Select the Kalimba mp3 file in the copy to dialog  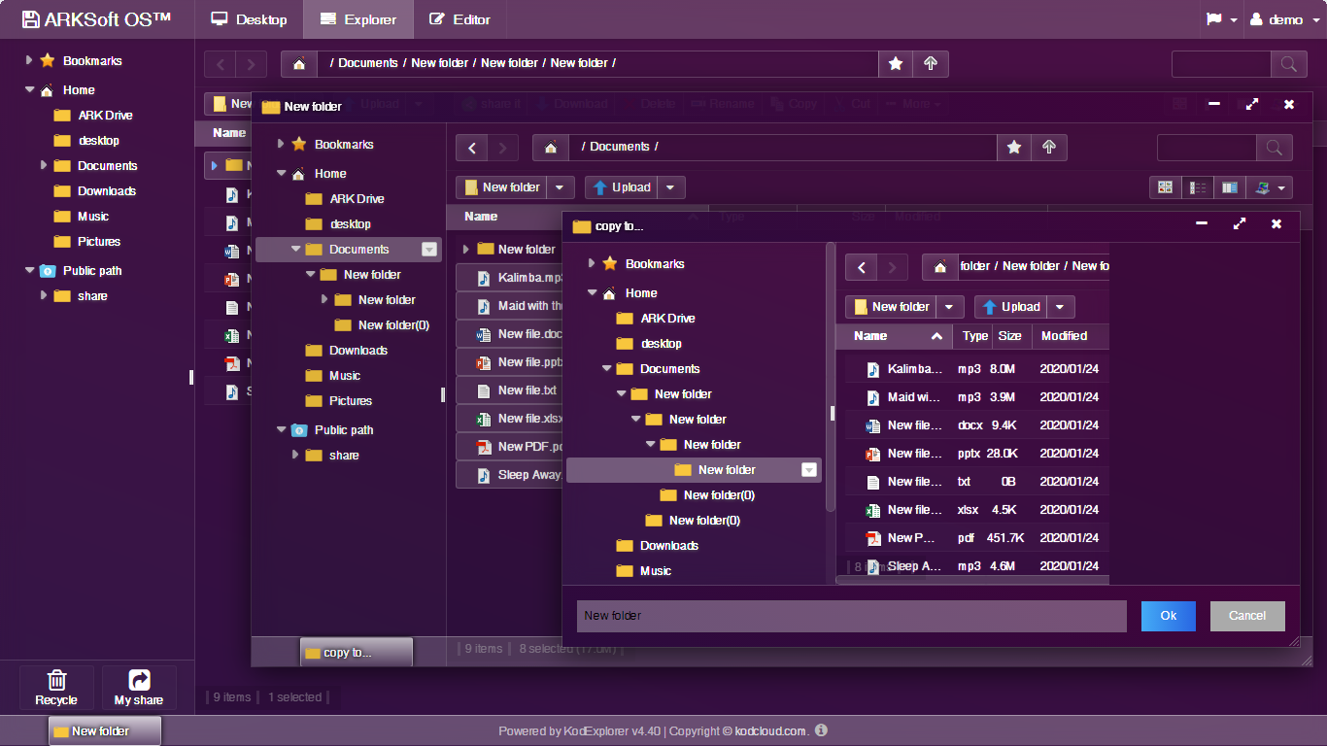coord(914,369)
